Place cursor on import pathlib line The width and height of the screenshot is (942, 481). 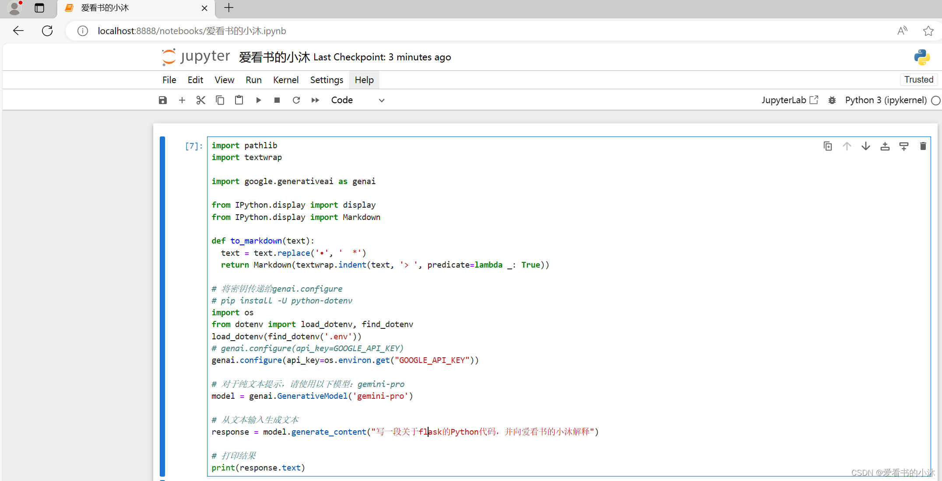click(244, 146)
